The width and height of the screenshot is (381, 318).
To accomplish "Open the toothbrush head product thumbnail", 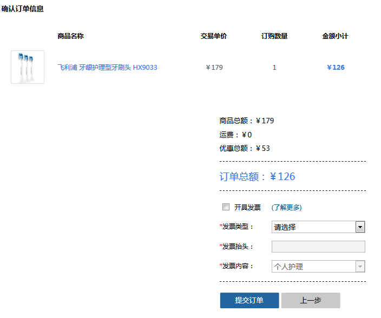I will 28,67.
